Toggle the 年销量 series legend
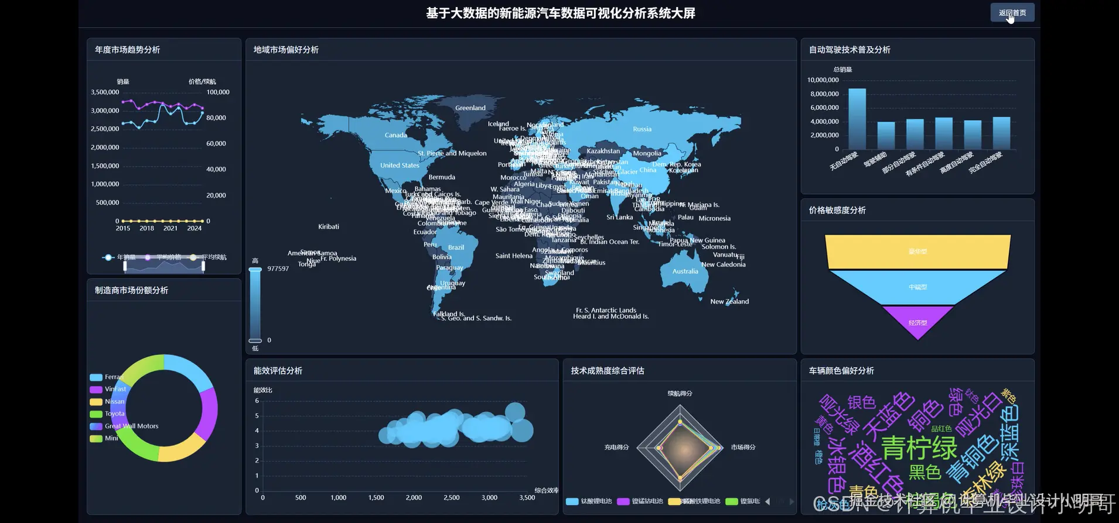 (x=119, y=257)
